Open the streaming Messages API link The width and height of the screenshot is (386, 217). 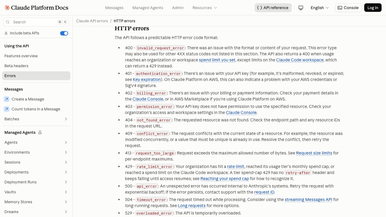(x=308, y=200)
